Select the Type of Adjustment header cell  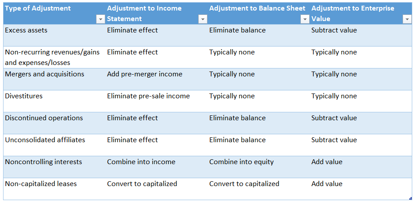tap(37, 8)
